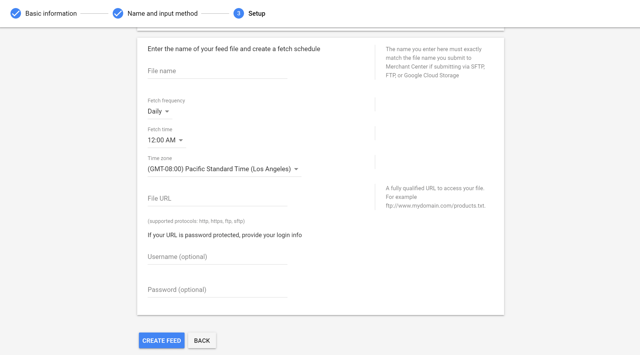Screen dimensions: 640x355
Task: Click the CREATE FEED button
Action: coord(162,340)
